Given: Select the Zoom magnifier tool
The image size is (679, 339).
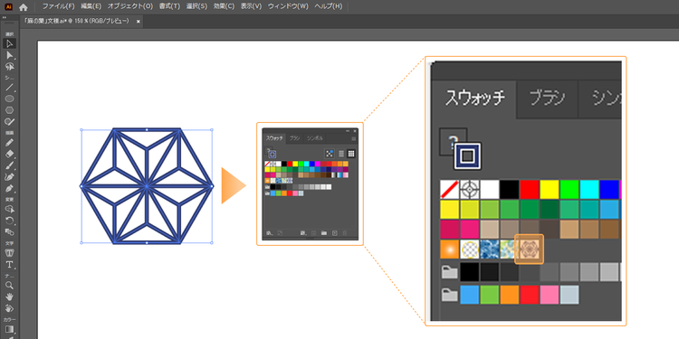Looking at the screenshot, I should coord(10,286).
